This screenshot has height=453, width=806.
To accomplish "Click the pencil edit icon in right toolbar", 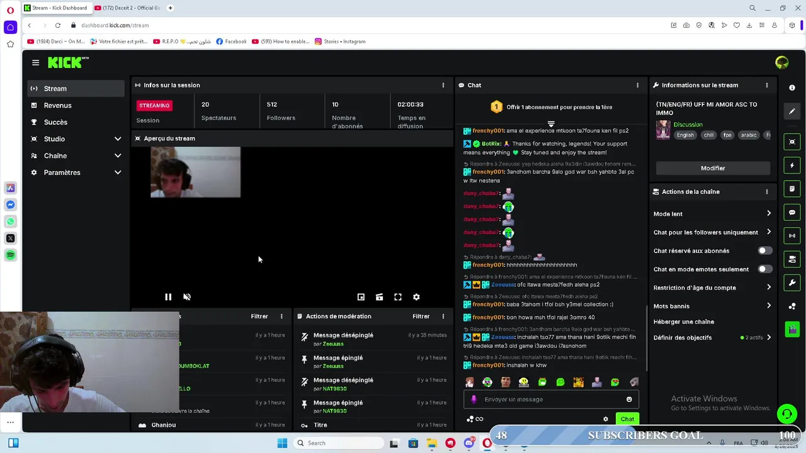I will coord(792,111).
